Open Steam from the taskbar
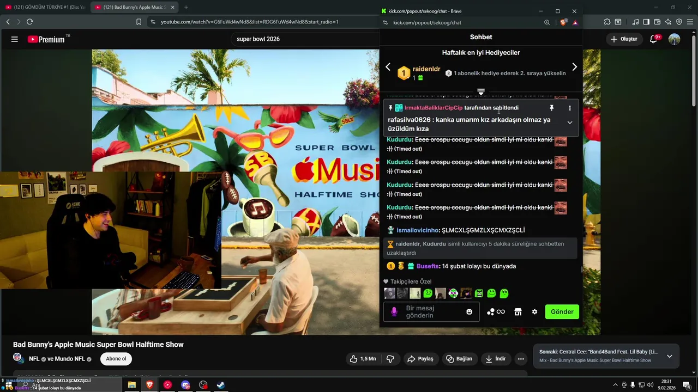Screen dimensions: 698x392 (x=221, y=385)
